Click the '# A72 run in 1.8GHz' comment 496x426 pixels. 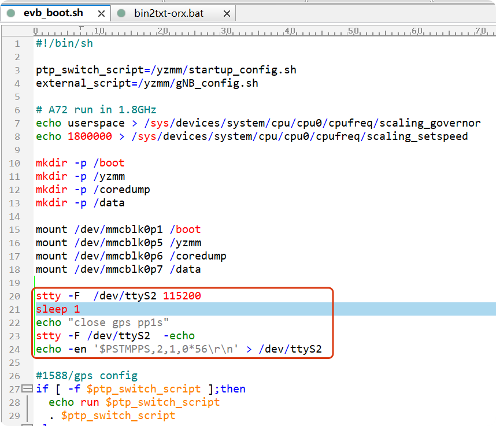click(96, 110)
